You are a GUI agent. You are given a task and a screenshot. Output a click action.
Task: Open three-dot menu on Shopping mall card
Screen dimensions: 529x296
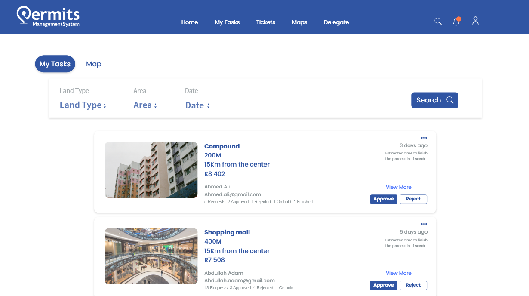pyautogui.click(x=424, y=224)
